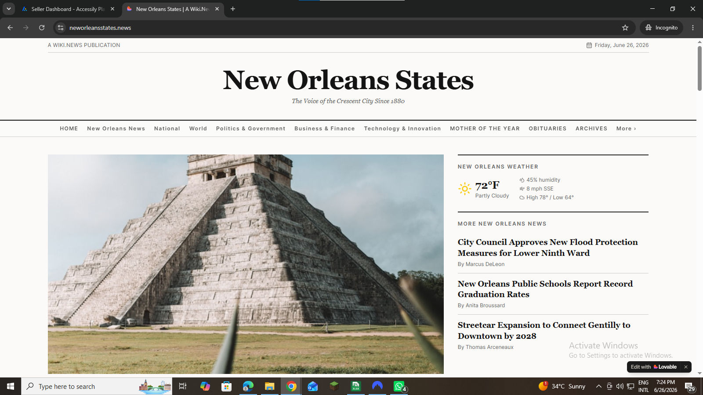703x395 pixels.
Task: Open the Windows Start menu
Action: (x=11, y=386)
